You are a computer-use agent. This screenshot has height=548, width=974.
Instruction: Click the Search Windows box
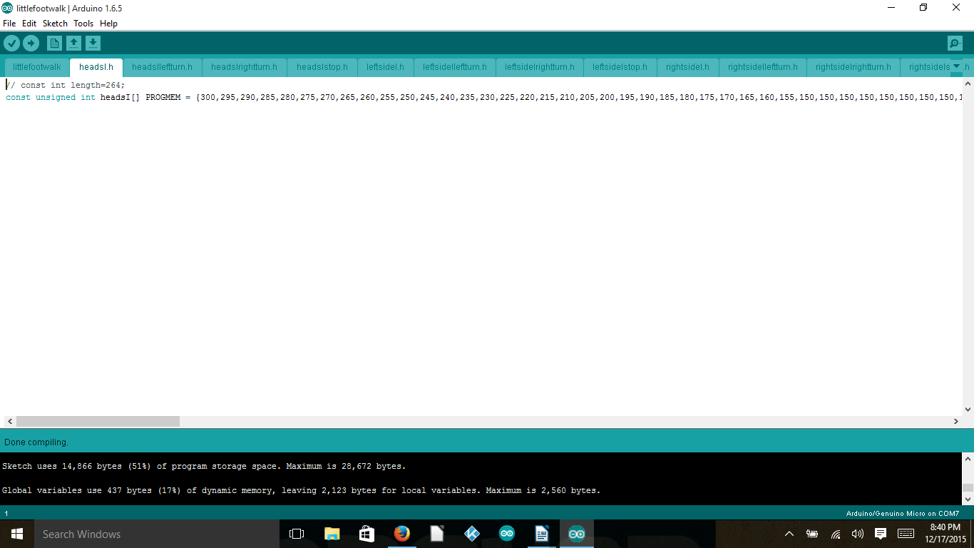(156, 534)
